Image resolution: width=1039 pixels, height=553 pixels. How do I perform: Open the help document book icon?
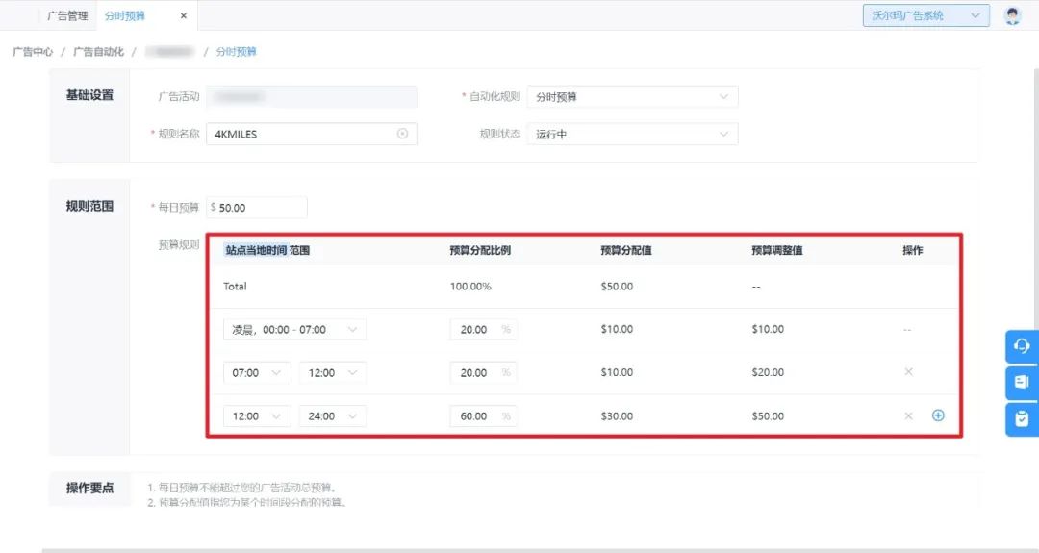[1022, 382]
